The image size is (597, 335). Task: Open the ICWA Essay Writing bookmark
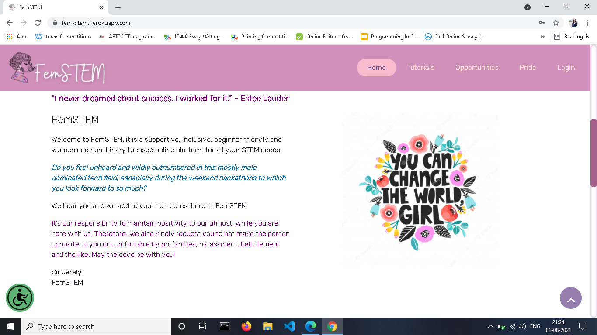194,37
